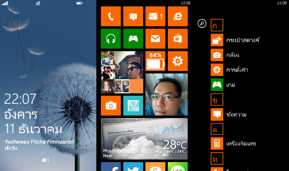289x171 pixels.
Task: Open the orange Camera tile on Start
Action: pos(111,105)
